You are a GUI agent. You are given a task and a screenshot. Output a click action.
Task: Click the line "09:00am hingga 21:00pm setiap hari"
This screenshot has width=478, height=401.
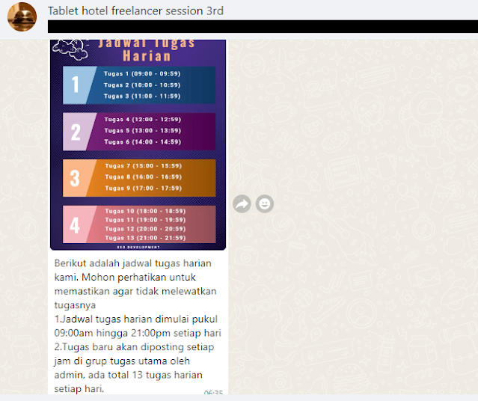coord(138,333)
